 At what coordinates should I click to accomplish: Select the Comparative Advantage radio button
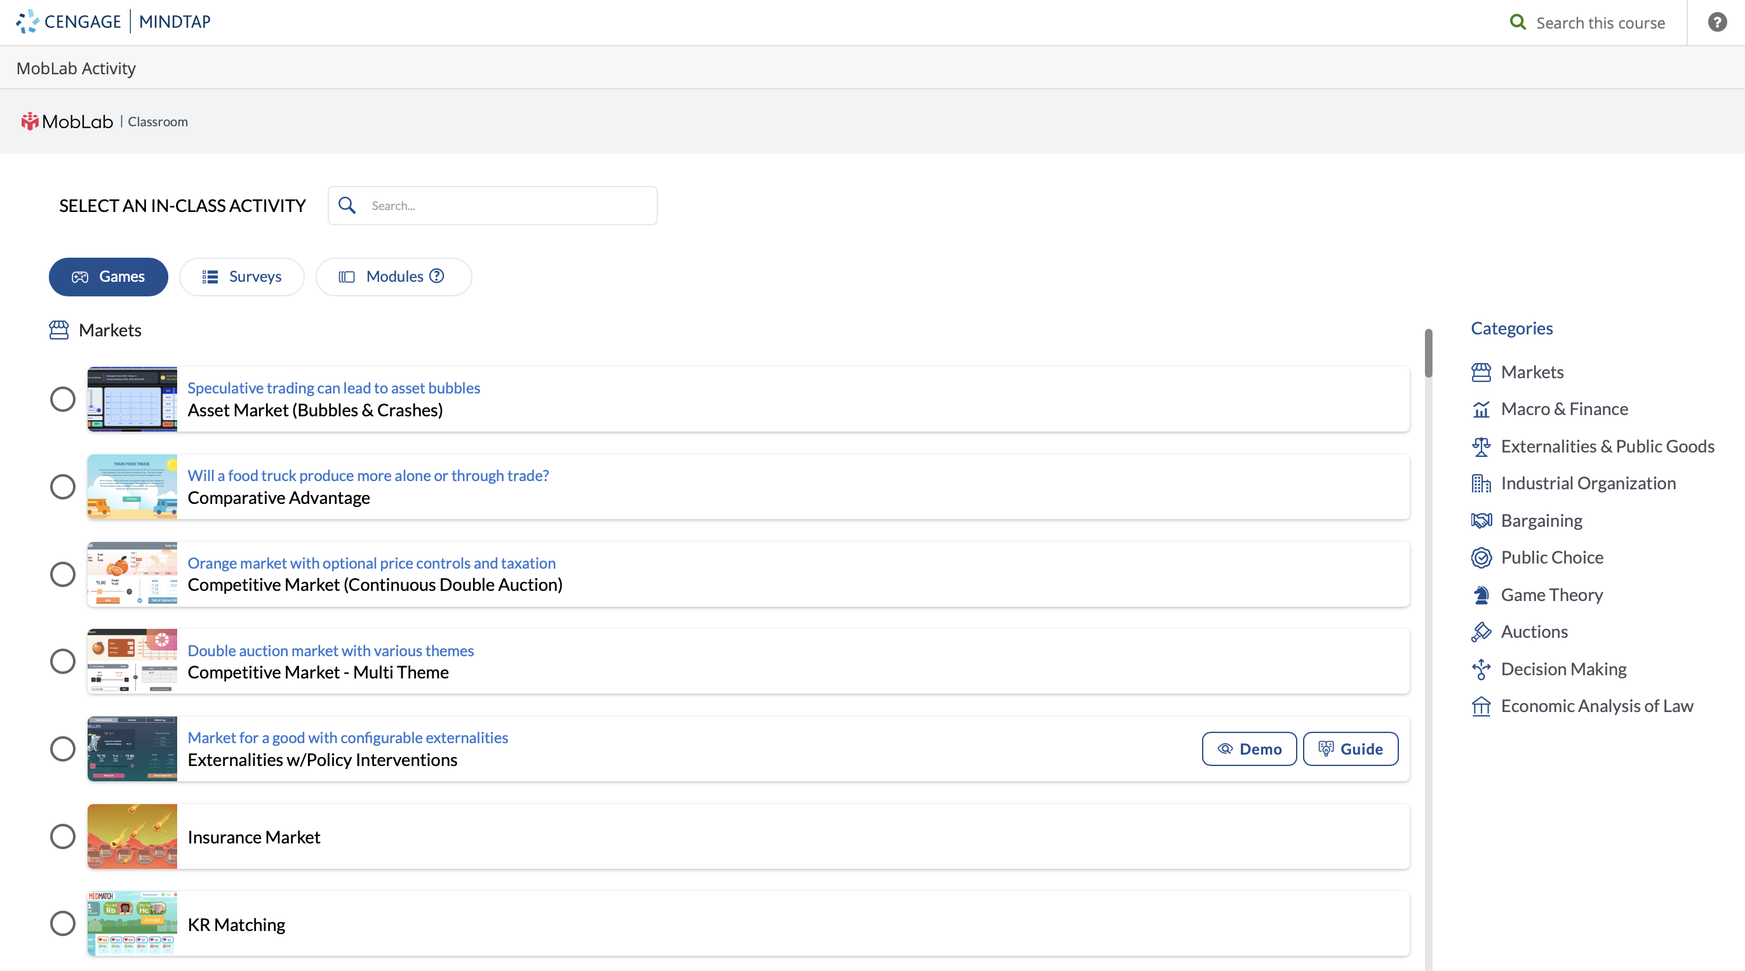point(62,486)
